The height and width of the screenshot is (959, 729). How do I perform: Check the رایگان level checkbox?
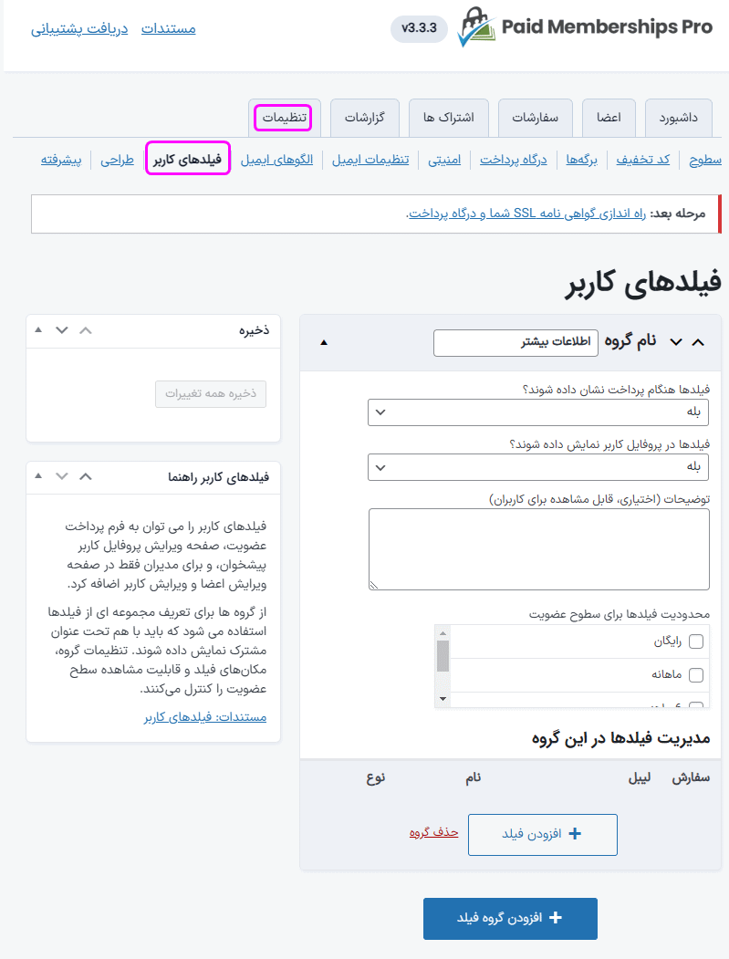[x=696, y=641]
